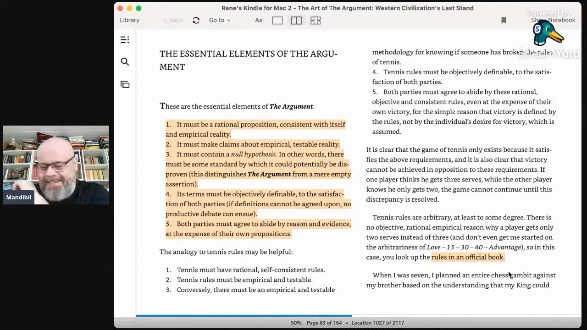Click the duck logo overlay icon
Viewport: 587px width, 330px height.
(x=548, y=34)
